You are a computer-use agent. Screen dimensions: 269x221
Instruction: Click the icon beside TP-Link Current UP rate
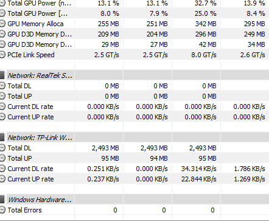[2, 179]
